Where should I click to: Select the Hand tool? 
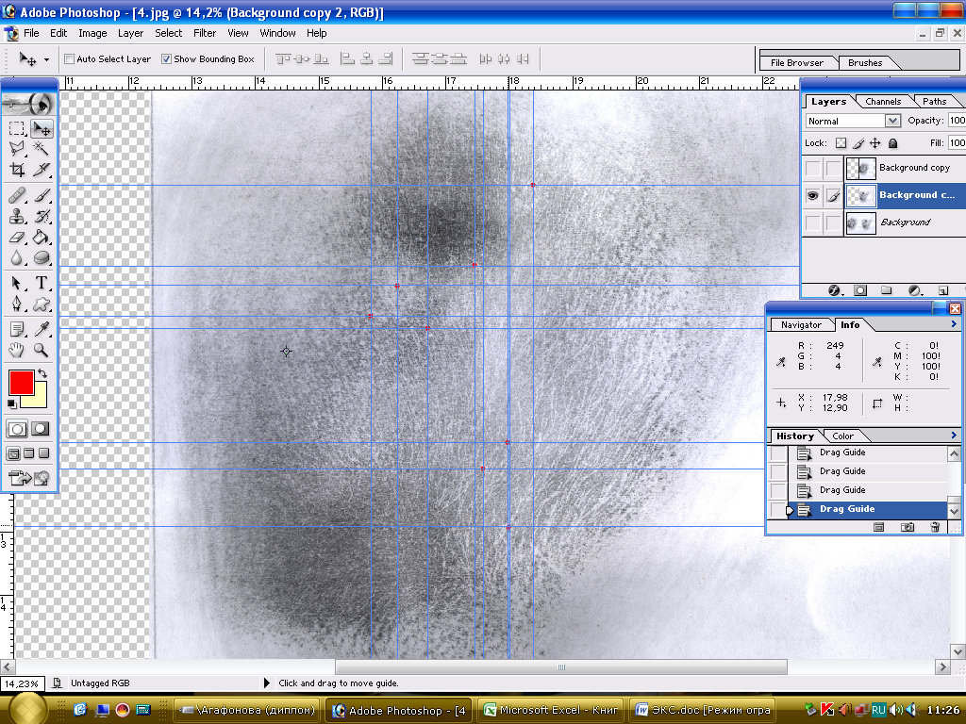(x=17, y=350)
